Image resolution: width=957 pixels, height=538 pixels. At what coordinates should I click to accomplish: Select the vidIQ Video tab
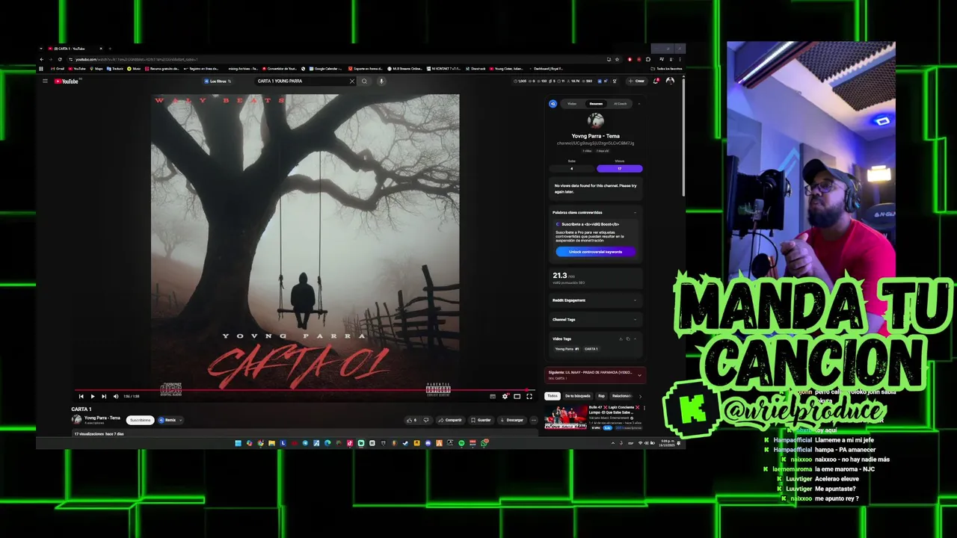click(x=572, y=104)
